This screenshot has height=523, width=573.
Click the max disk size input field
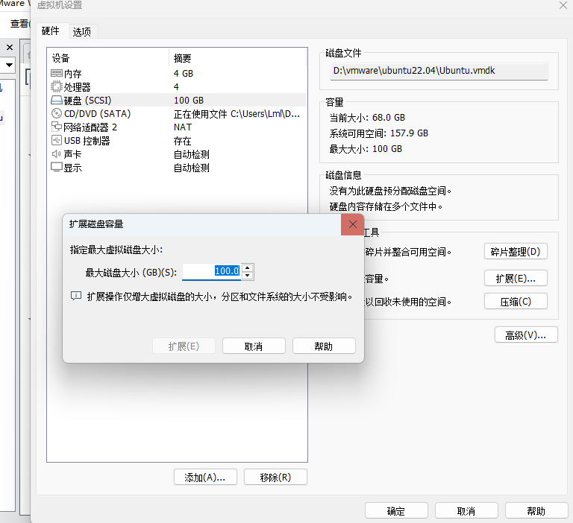click(212, 271)
